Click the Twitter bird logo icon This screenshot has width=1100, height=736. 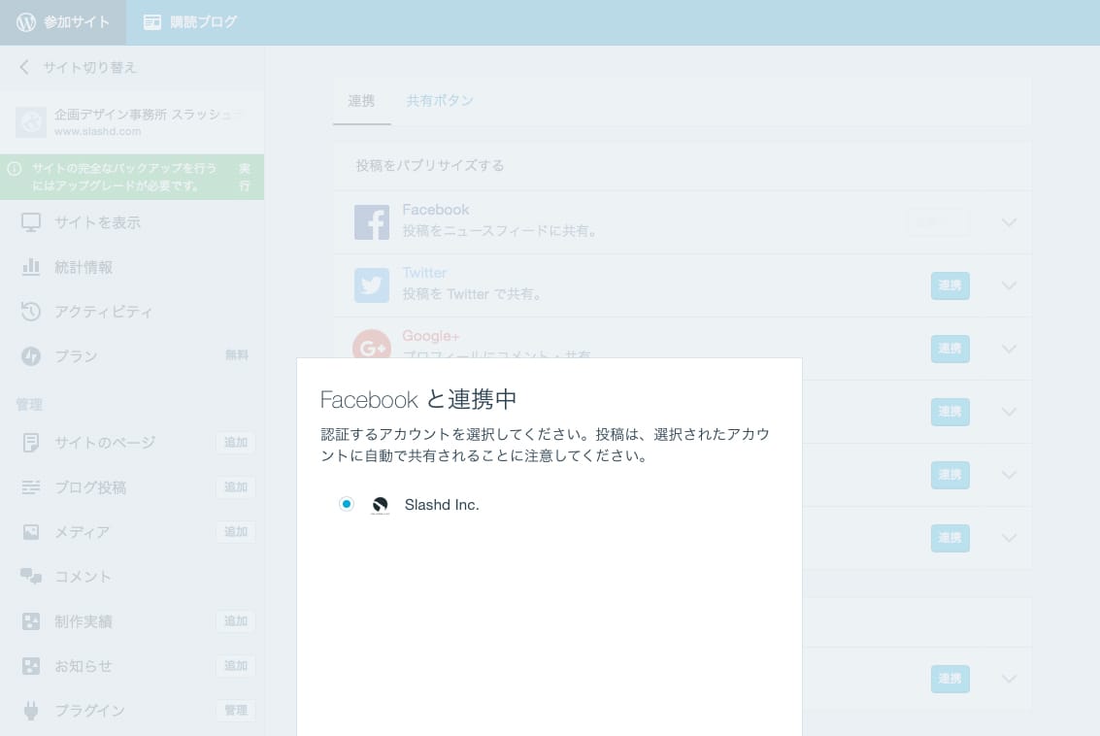(x=372, y=285)
